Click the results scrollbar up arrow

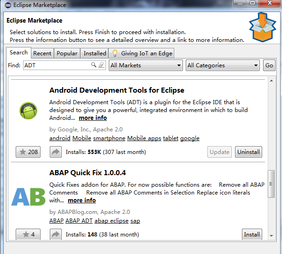(x=271, y=81)
